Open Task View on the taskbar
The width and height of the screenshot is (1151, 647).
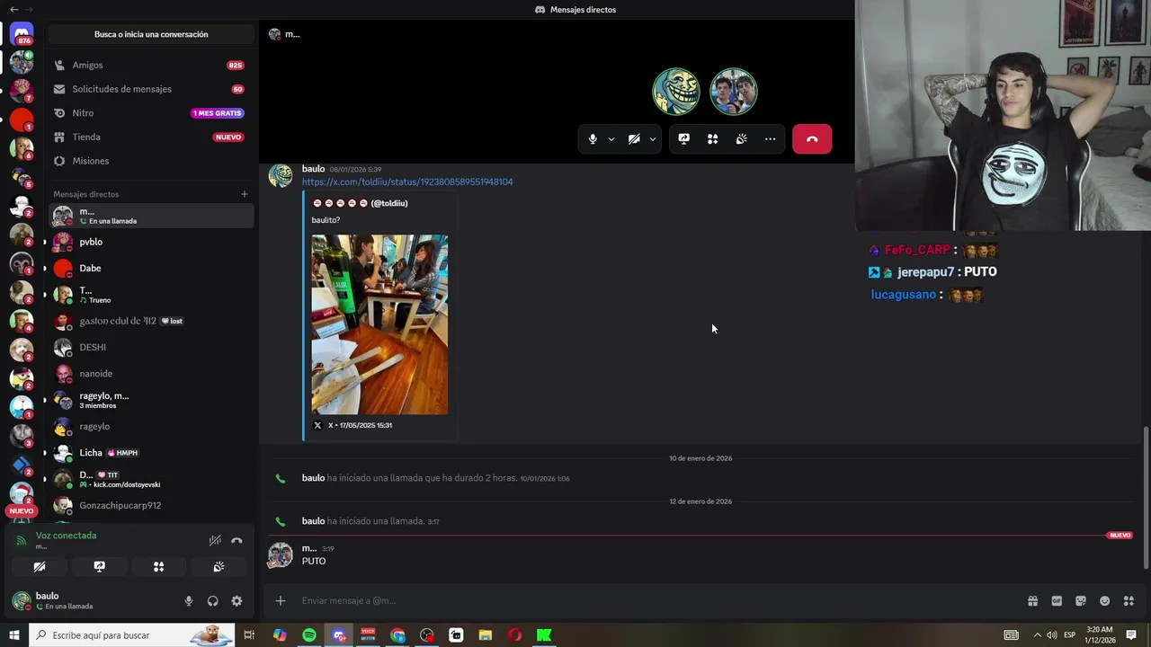[249, 635]
